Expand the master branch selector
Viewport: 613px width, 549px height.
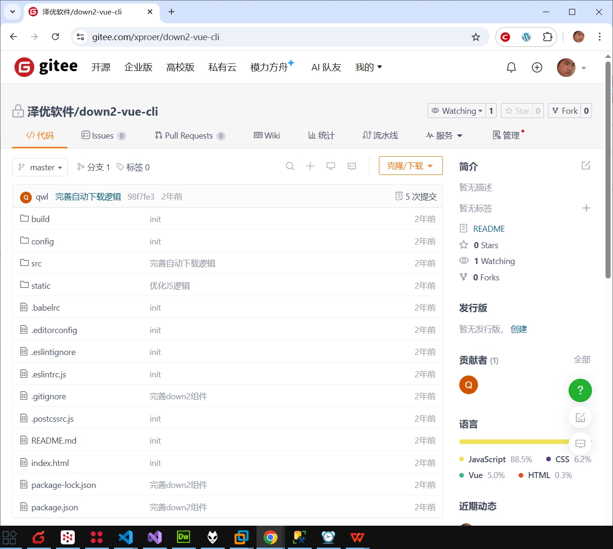(x=40, y=167)
